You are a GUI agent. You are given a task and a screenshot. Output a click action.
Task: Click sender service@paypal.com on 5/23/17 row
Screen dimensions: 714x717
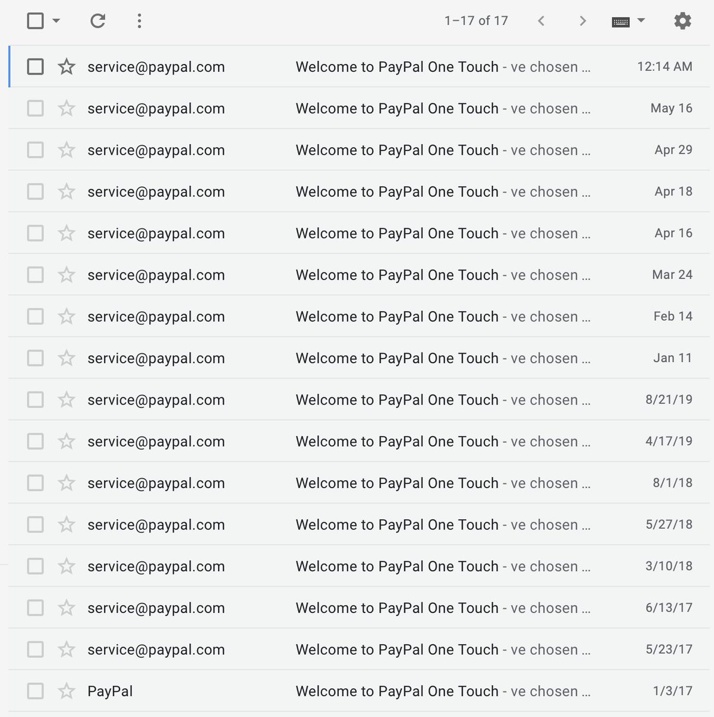tap(156, 649)
